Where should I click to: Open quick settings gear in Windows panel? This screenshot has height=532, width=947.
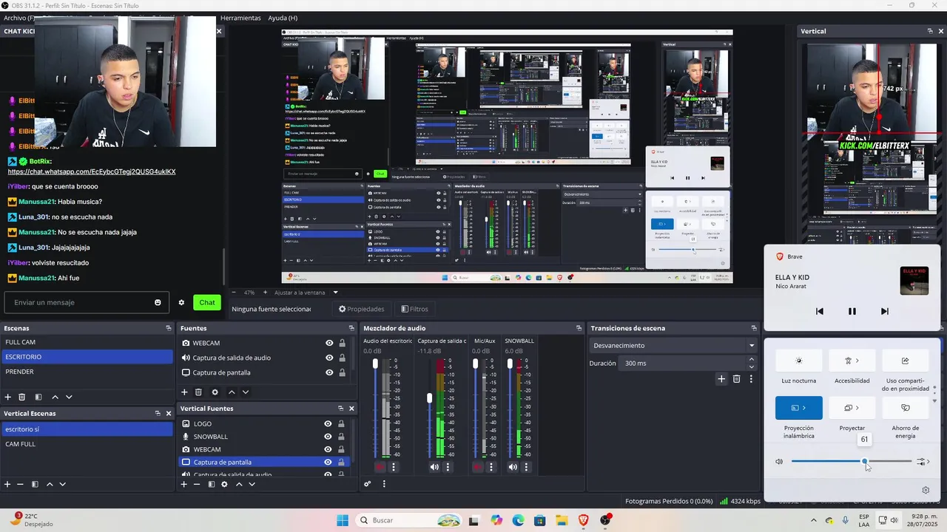click(926, 490)
